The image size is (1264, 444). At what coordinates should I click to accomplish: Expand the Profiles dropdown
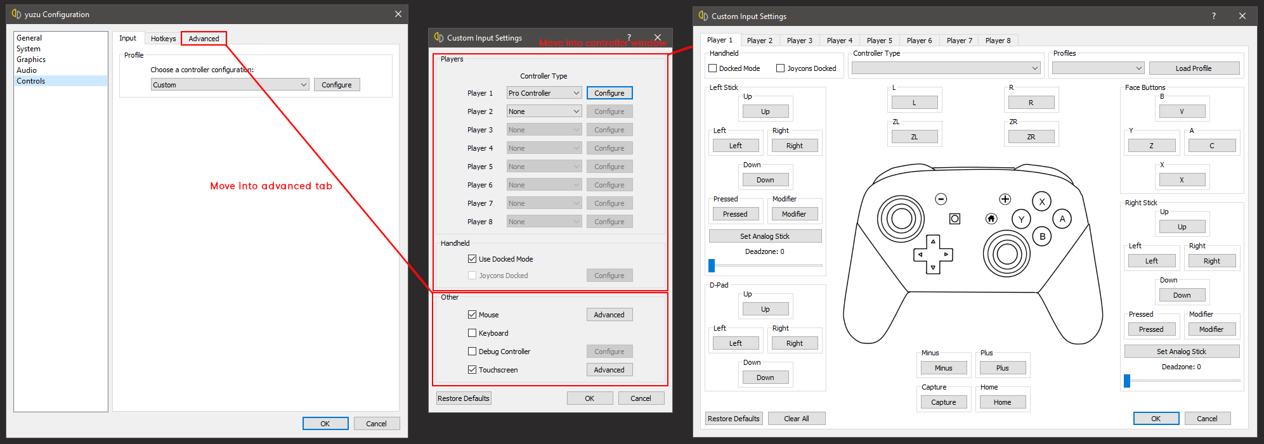(1097, 68)
